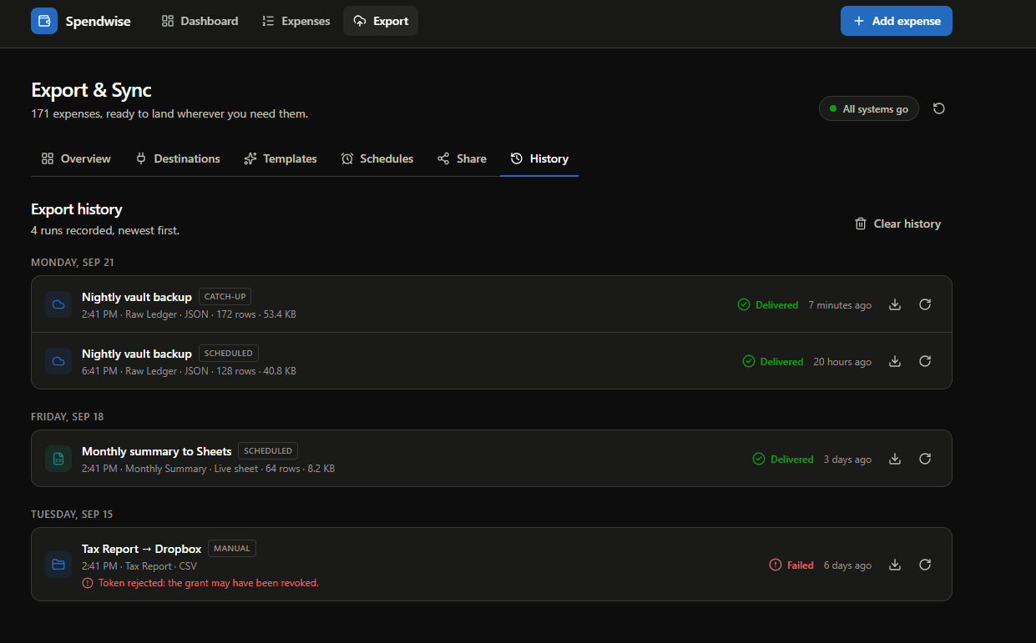Re-run the 20 hours ago vault backup
This screenshot has height=643, width=1036.
point(925,361)
